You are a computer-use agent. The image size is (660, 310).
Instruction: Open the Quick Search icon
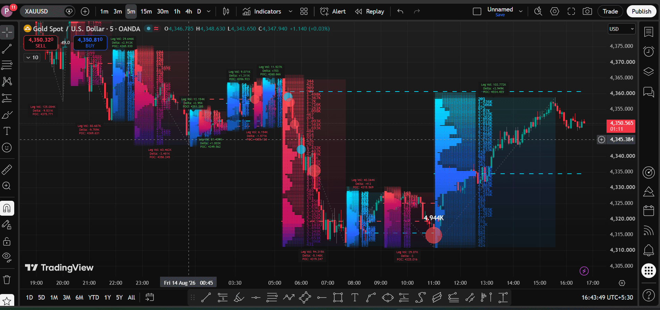tap(538, 11)
